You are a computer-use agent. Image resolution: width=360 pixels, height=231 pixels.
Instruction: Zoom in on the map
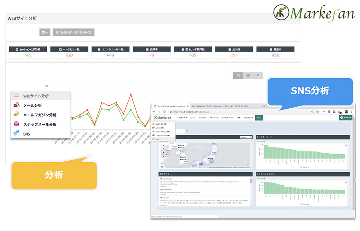(x=163, y=145)
